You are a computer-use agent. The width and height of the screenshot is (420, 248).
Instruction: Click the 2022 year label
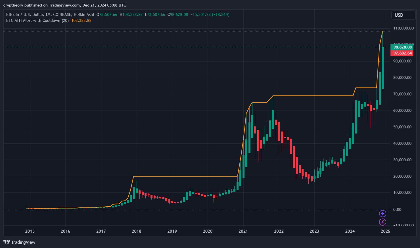(x=279, y=231)
